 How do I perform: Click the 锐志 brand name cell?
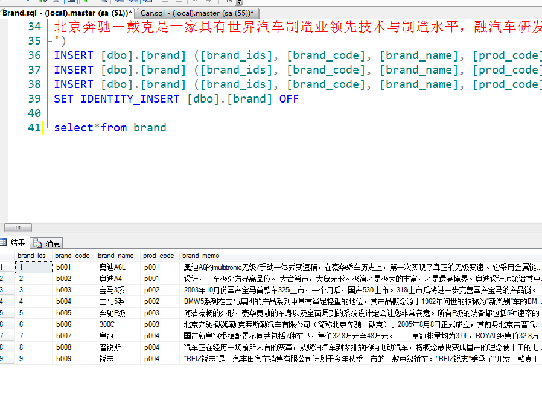(118, 359)
